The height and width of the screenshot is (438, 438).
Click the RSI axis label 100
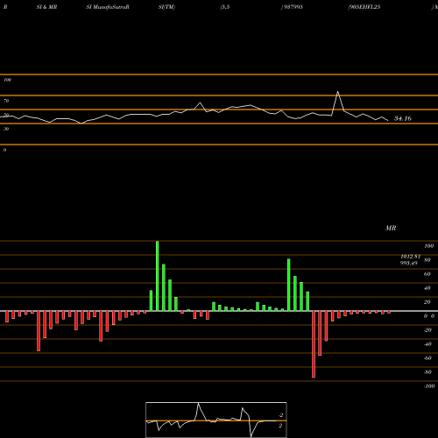[x=7, y=80]
